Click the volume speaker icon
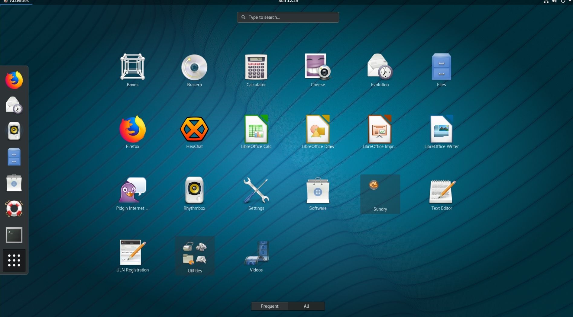 [554, 2]
